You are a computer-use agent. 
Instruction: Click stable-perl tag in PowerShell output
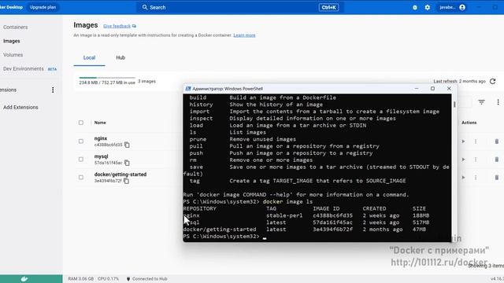pos(284,215)
